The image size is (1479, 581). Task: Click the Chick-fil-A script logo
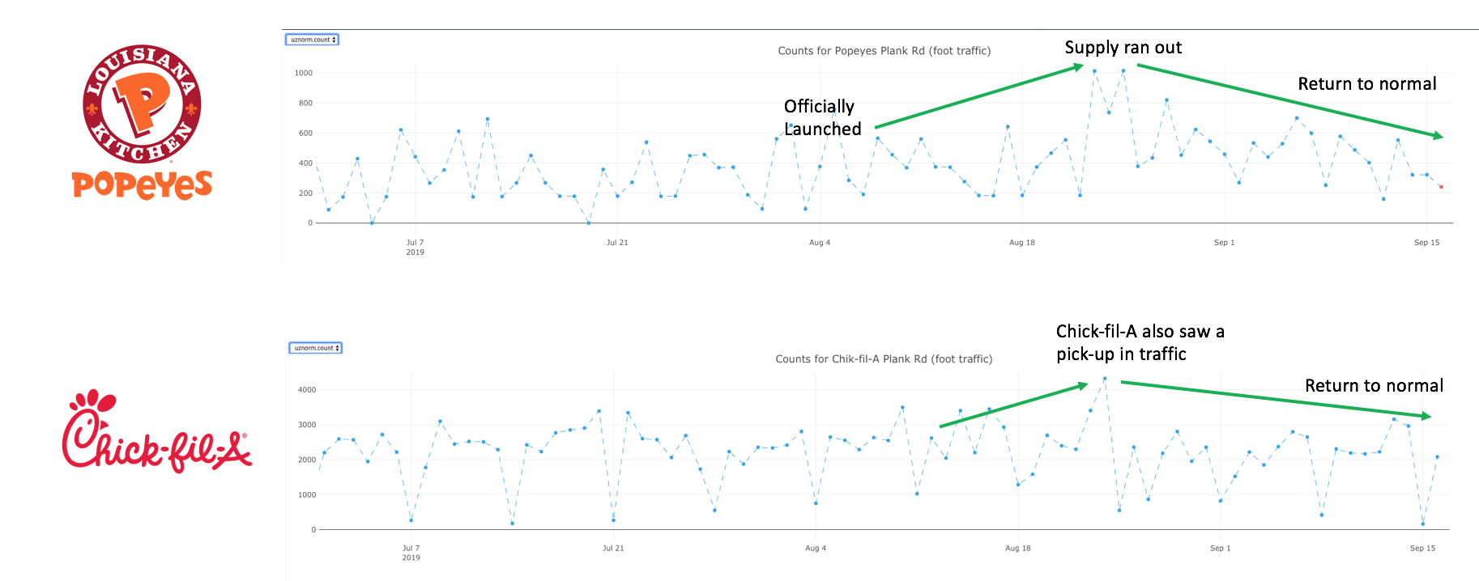pyautogui.click(x=156, y=431)
